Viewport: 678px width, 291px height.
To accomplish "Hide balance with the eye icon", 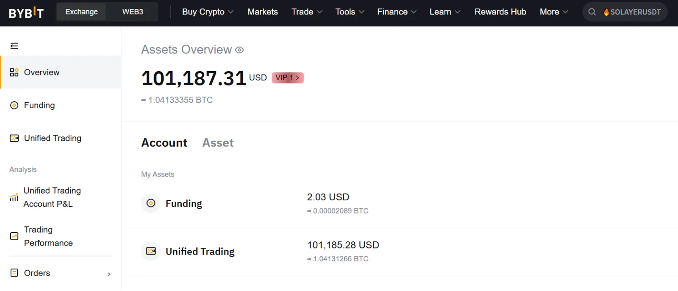I will tap(239, 50).
